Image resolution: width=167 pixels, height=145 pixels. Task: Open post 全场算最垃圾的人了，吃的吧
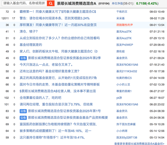click(40, 98)
